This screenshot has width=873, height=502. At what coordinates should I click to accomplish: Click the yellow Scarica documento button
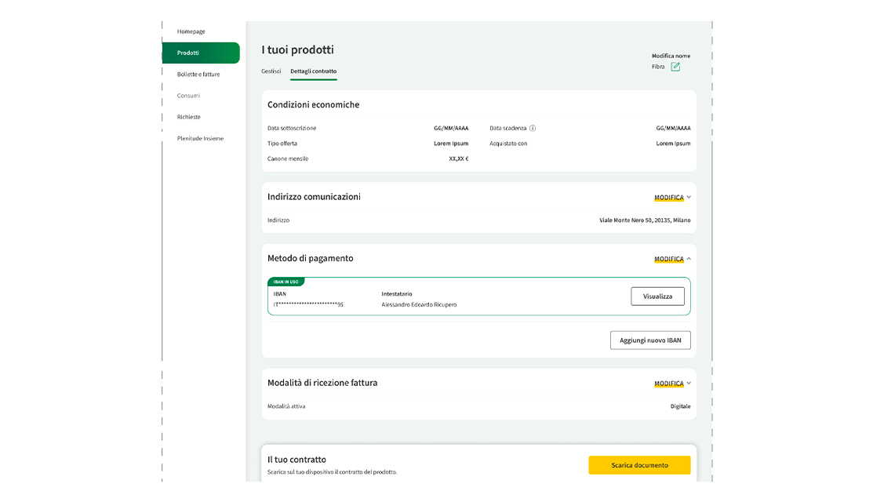[x=639, y=465]
